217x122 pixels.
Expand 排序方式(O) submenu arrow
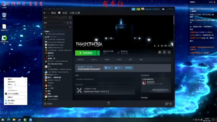[x=25, y=82]
